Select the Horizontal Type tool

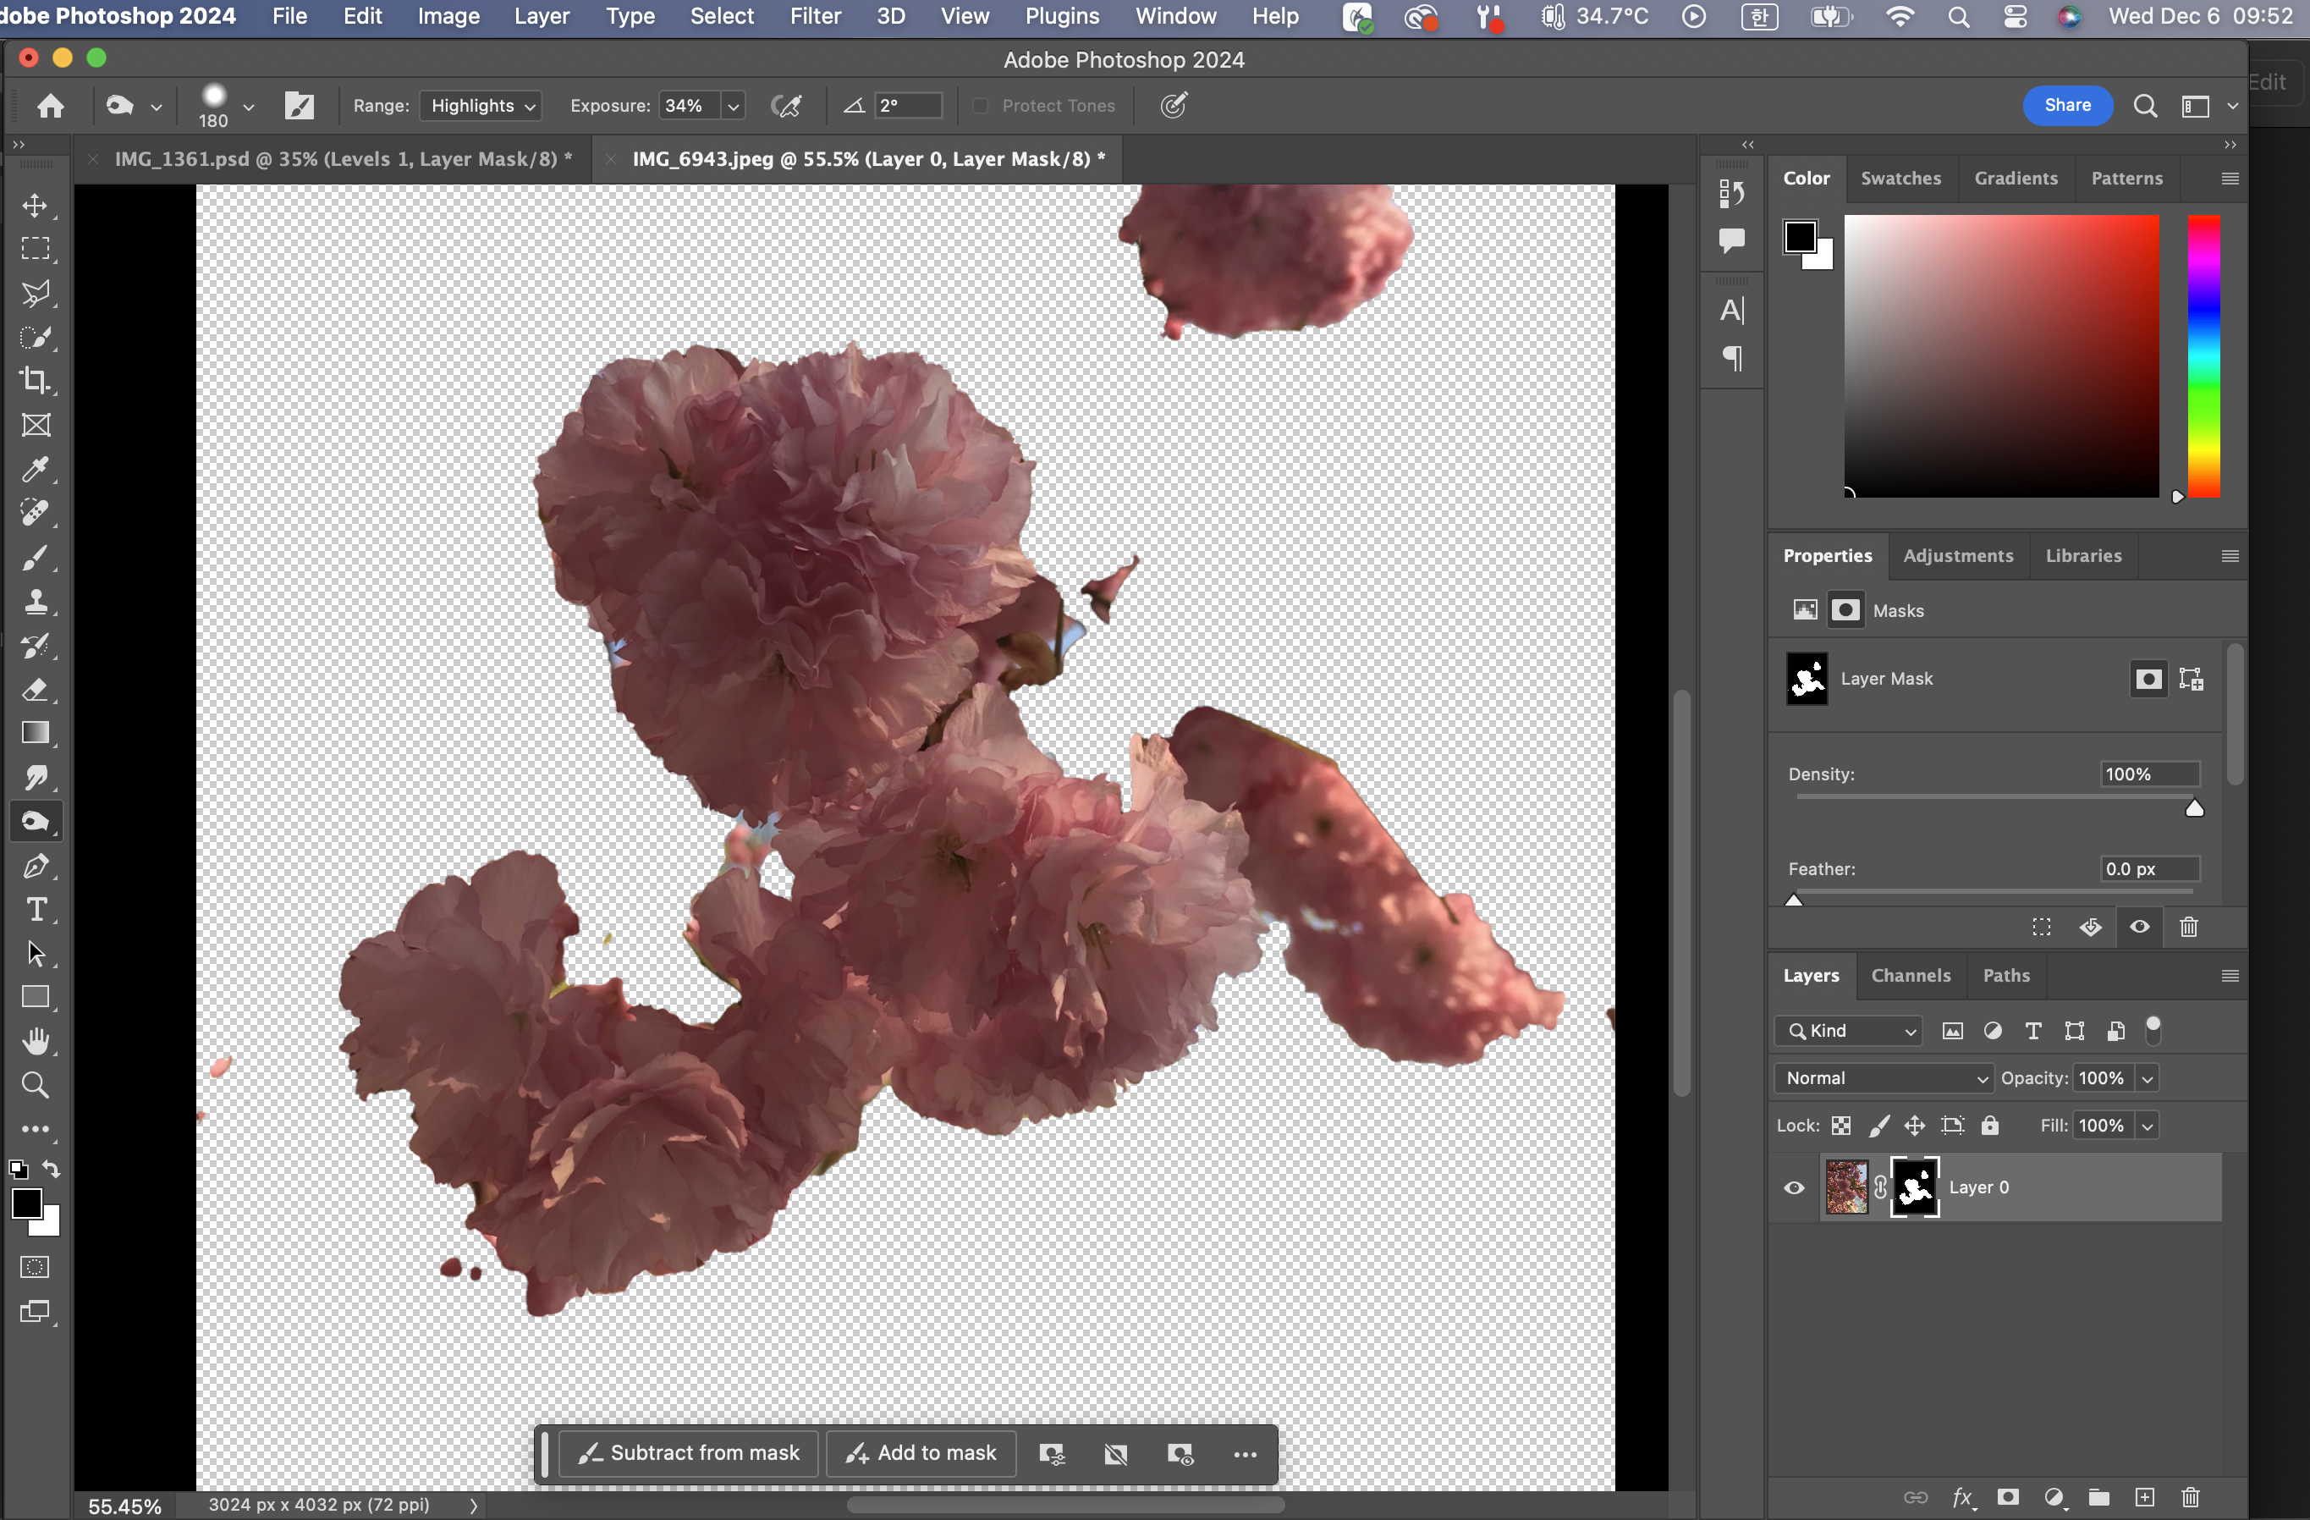[x=36, y=910]
